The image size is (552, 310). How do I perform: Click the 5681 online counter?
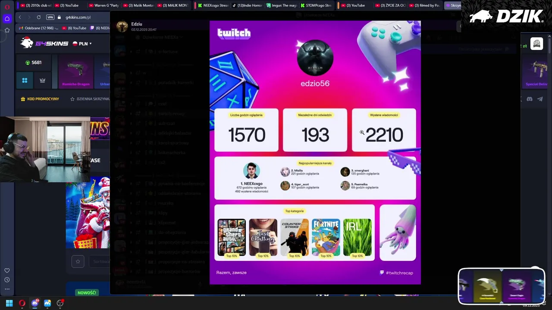coord(34,62)
